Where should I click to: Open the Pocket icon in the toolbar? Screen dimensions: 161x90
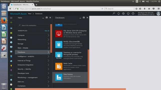click(x=153, y=9)
